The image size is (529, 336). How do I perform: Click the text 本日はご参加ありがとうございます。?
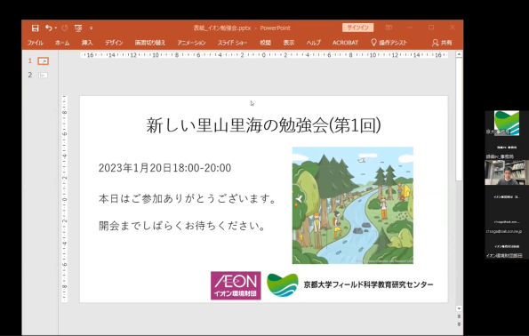click(x=188, y=199)
